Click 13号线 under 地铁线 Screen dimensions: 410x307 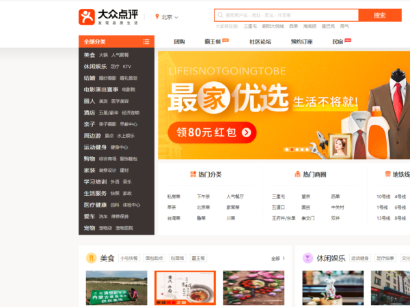[x=383, y=218]
